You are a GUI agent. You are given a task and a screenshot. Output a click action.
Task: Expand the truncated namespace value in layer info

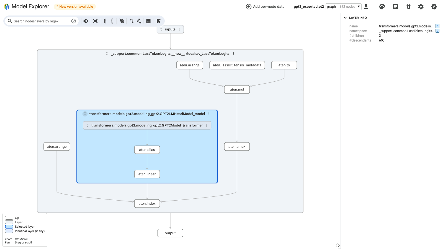point(437,31)
